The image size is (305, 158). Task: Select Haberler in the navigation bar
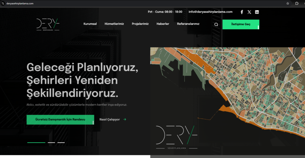coord(163,24)
